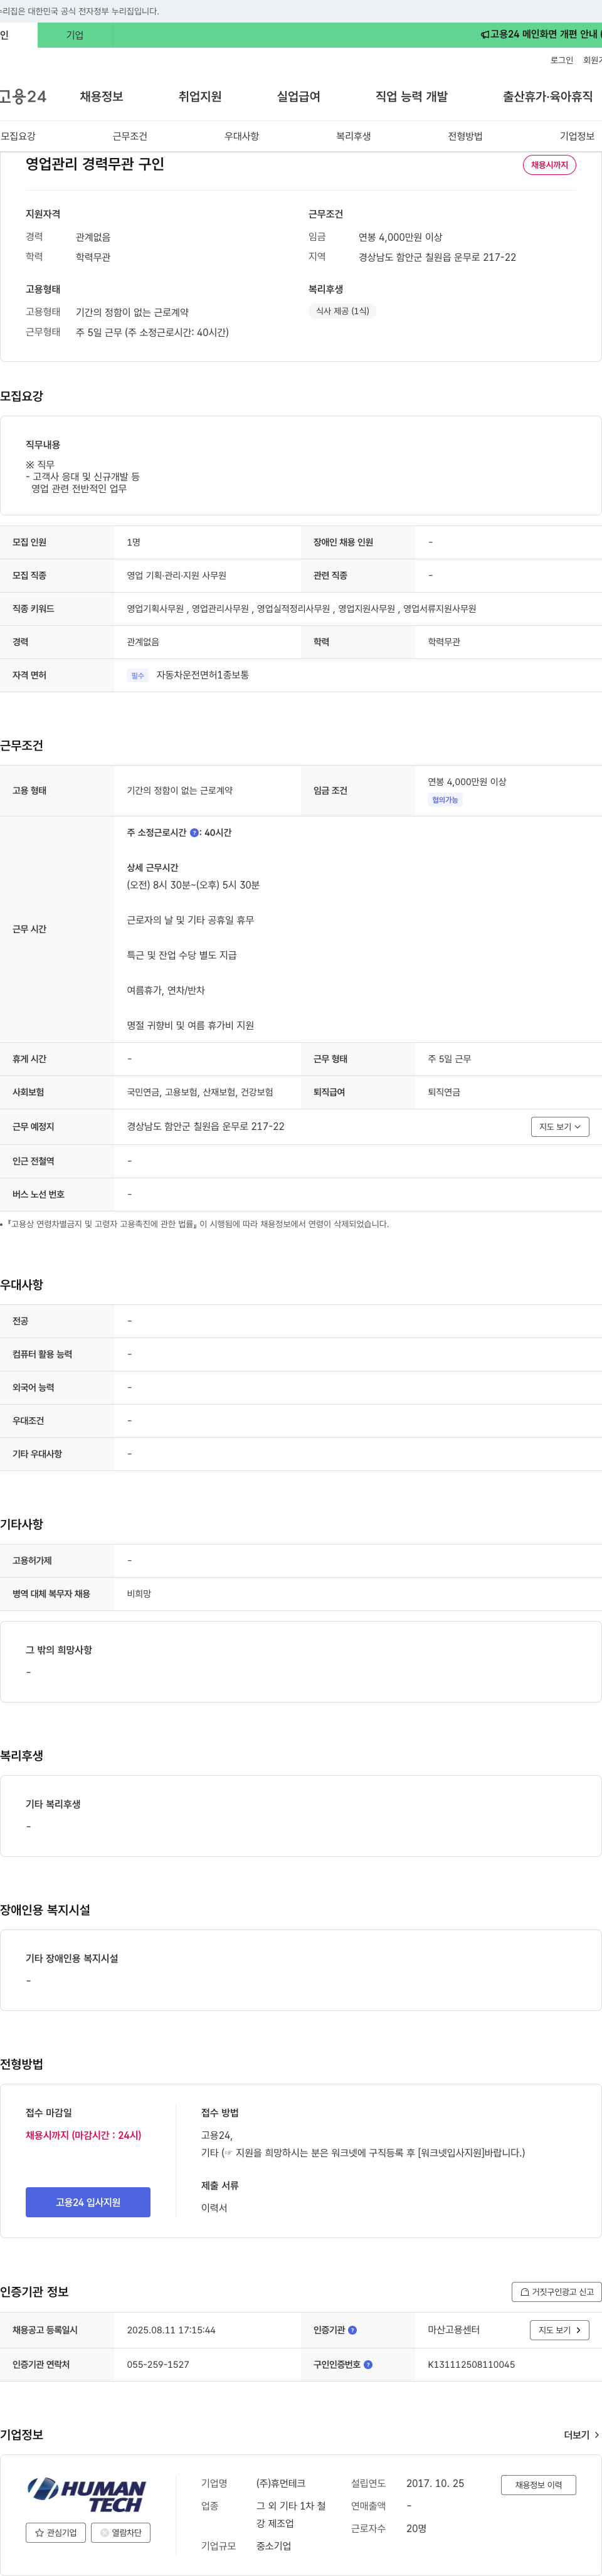The width and height of the screenshot is (602, 2576).
Task: Click the help icon beside 인증기관
Action: point(352,2330)
